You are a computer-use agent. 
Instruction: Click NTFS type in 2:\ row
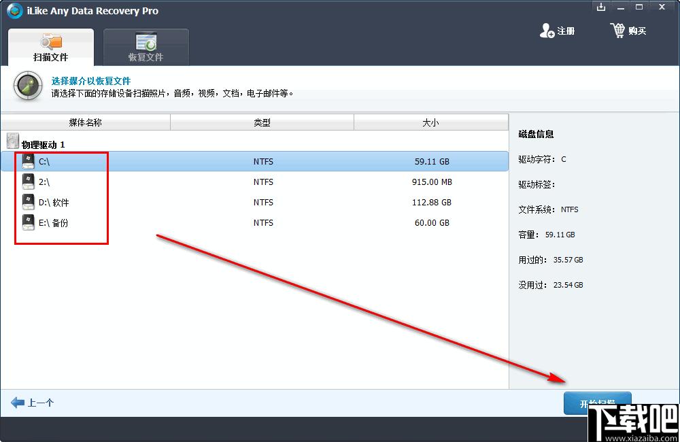click(263, 182)
